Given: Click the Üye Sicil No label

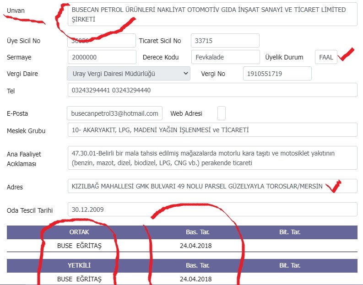Looking at the screenshot, I should pos(23,41).
